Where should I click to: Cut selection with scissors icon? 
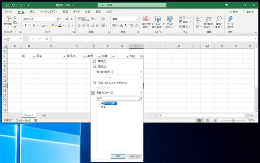tap(15, 17)
